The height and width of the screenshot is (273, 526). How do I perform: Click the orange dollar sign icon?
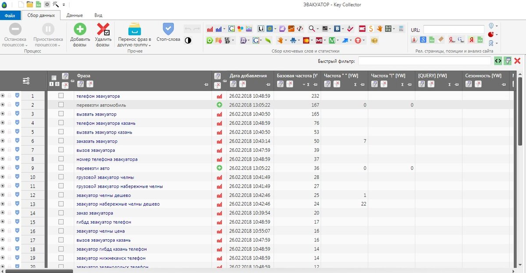coord(371,29)
